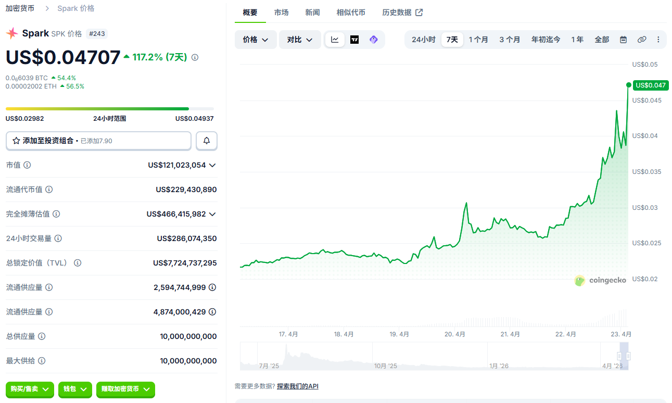The image size is (672, 403).
Task: Open the 赚取加密货币 dropdown
Action: click(125, 389)
